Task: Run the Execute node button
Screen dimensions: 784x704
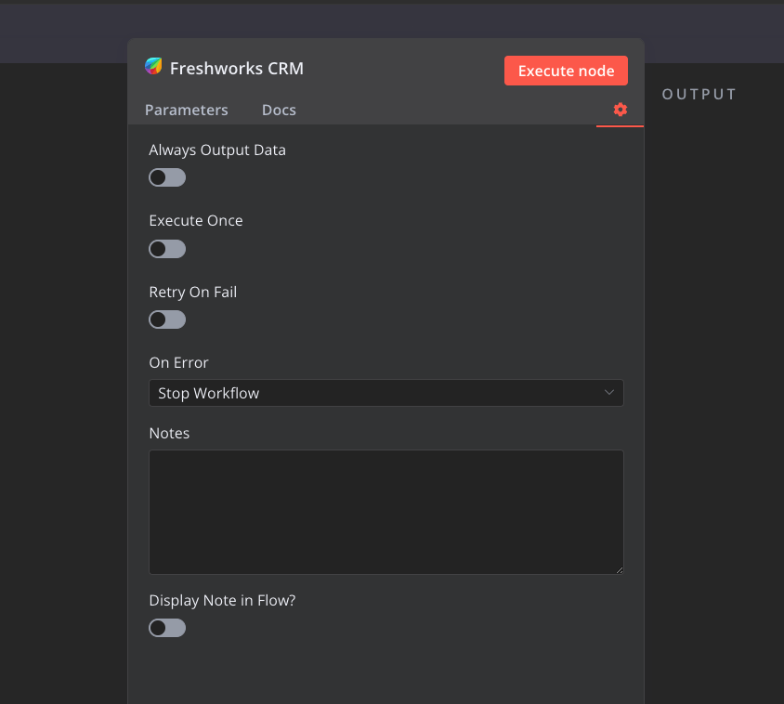Action: point(566,71)
